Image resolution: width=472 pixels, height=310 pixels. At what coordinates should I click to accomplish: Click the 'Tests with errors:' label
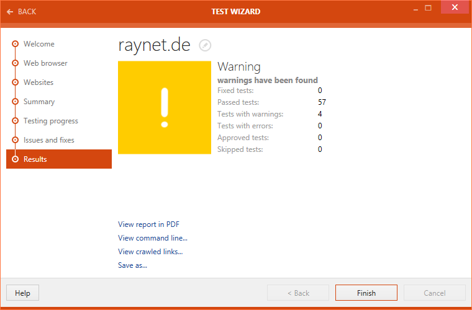[x=245, y=126]
